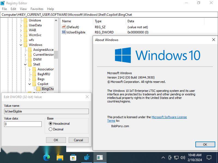Click the registry path address bar
This screenshot has height=163, width=218.
[109, 15]
